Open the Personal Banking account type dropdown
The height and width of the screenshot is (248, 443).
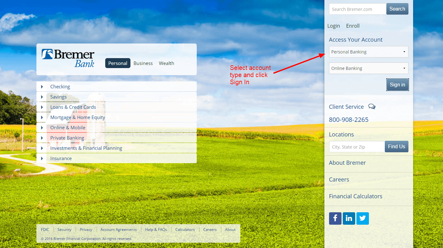click(369, 52)
